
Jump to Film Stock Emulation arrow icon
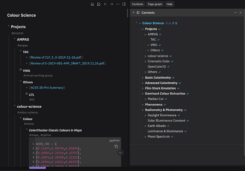[x=178, y=88]
